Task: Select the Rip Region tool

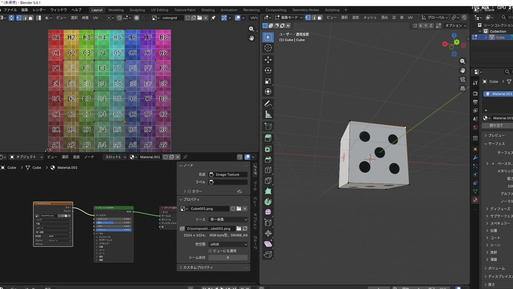Action: coord(268,255)
